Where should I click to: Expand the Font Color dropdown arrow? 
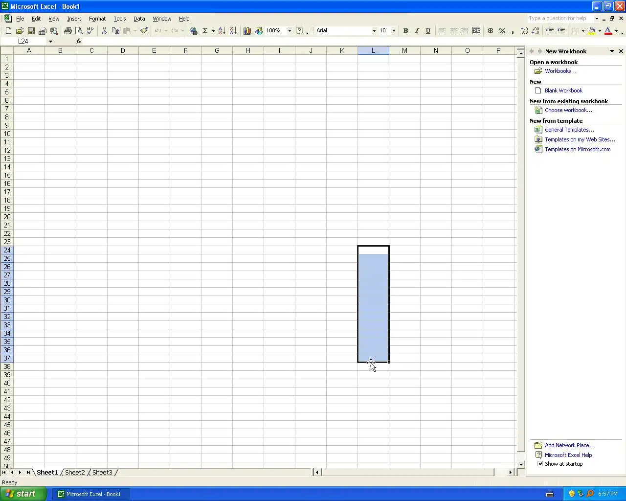[616, 31]
